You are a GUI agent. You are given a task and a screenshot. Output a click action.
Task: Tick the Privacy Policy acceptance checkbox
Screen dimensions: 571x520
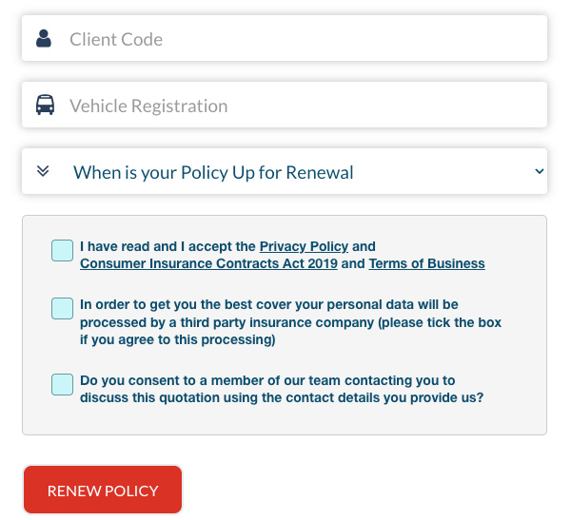tap(62, 250)
